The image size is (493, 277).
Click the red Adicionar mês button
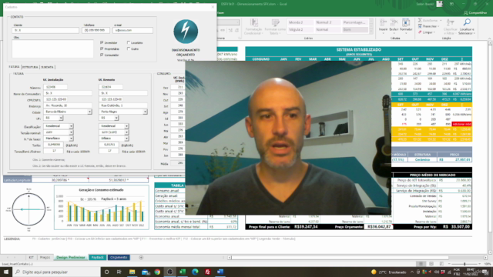[x=461, y=125]
